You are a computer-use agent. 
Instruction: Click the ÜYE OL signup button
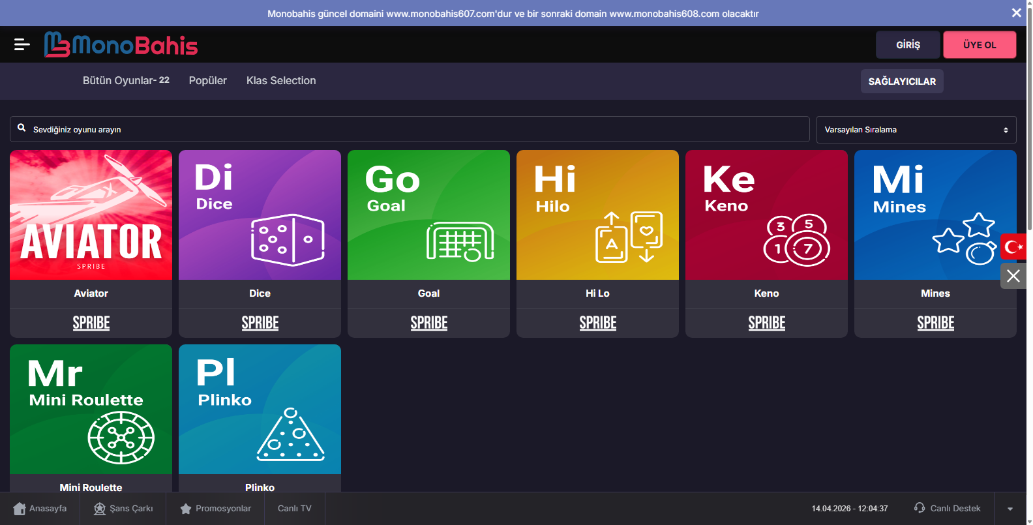pos(980,45)
